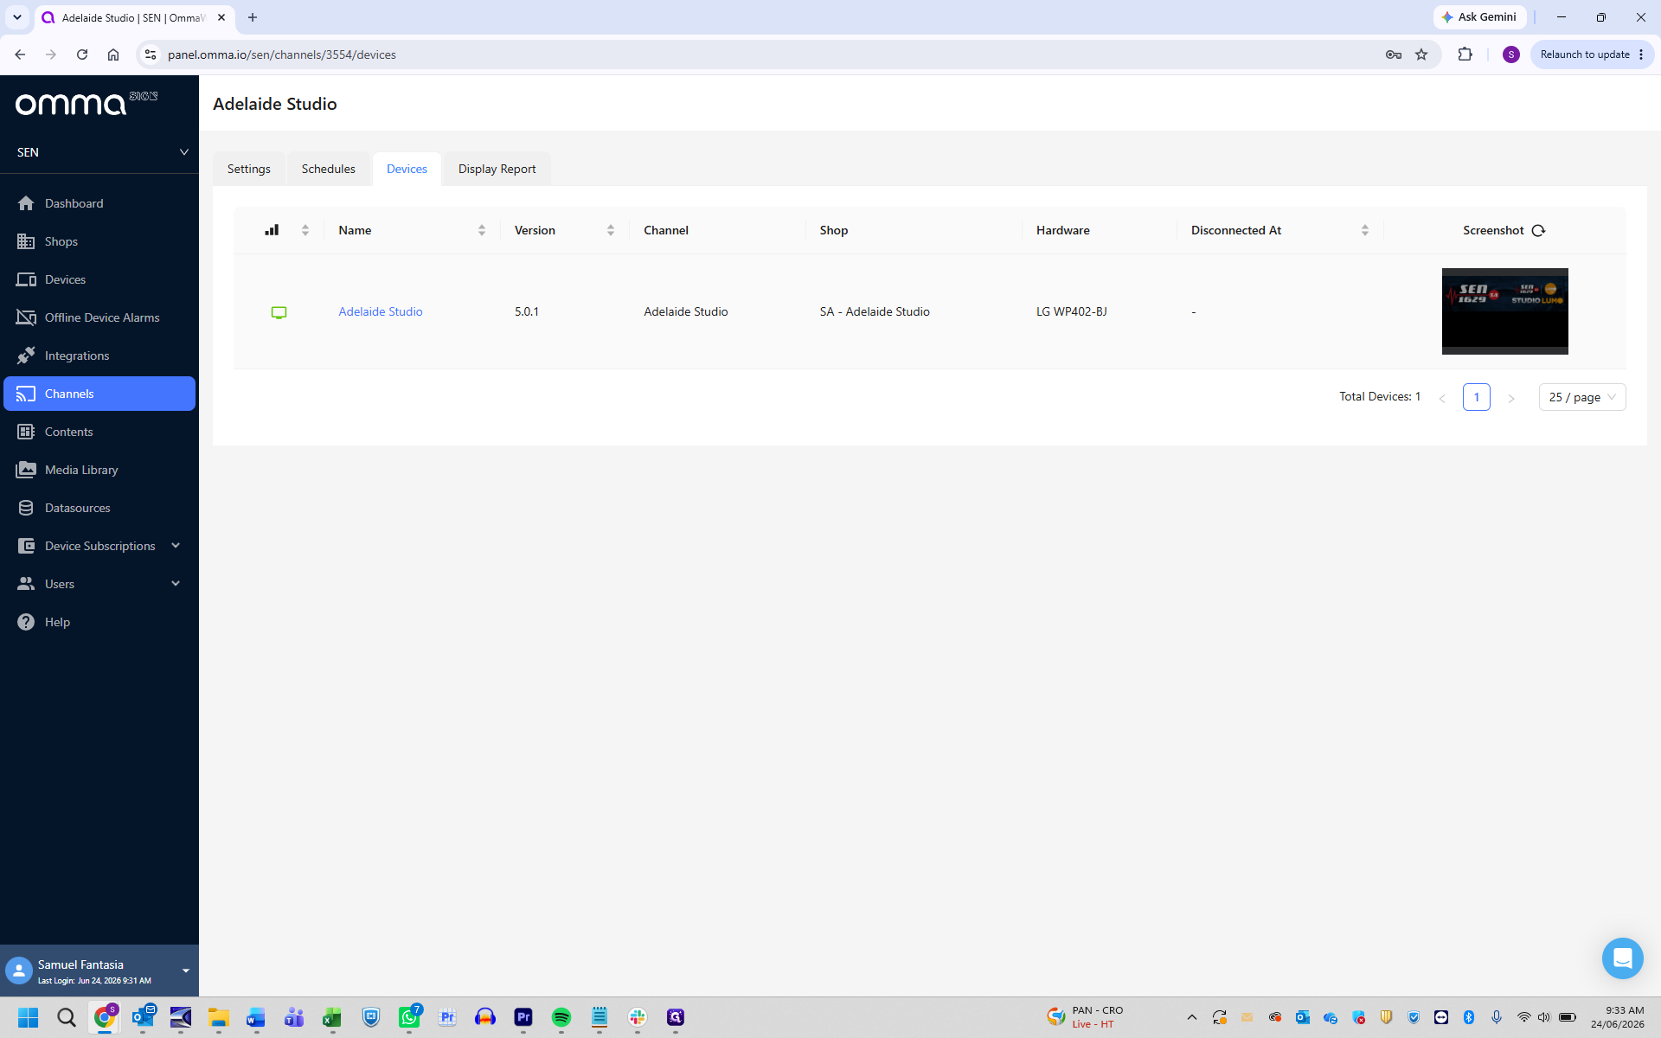1661x1038 pixels.
Task: Expand SEN organization dropdown
Action: click(99, 152)
